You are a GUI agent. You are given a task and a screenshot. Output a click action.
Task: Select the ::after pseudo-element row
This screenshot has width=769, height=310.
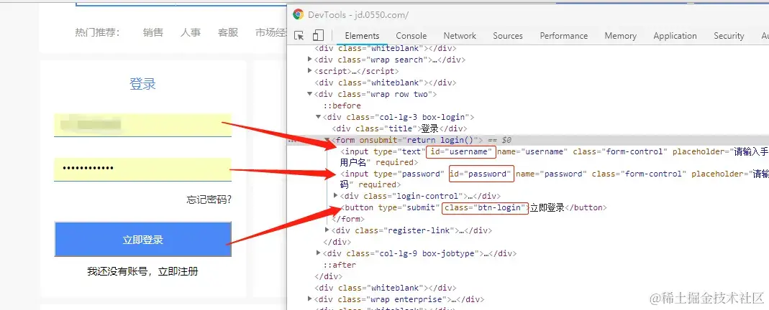[x=340, y=265]
